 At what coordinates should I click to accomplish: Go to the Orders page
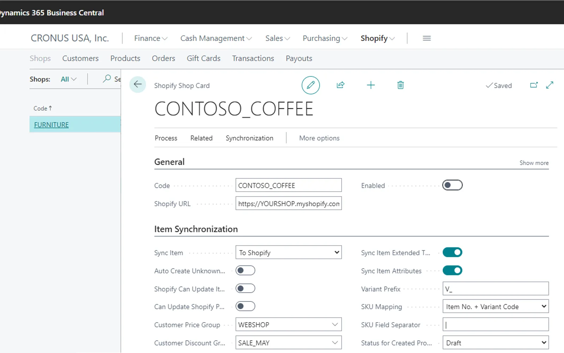pyautogui.click(x=164, y=58)
